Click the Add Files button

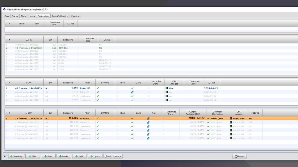pos(33,156)
